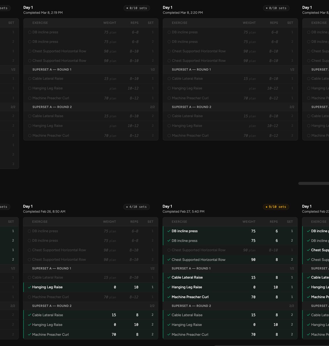Click WEIGHT column header, 2:19 PM card
Screen dimensions: 329x346
[x=110, y=23]
